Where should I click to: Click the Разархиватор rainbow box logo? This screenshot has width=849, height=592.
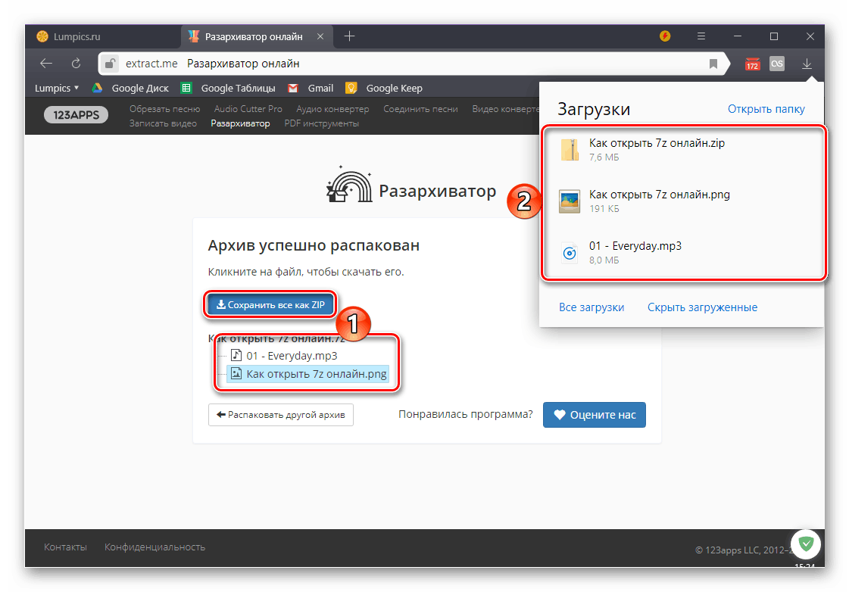pos(350,185)
